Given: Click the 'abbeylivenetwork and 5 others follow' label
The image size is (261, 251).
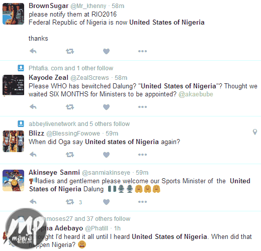Looking at the screenshot, I should coord(79,124).
